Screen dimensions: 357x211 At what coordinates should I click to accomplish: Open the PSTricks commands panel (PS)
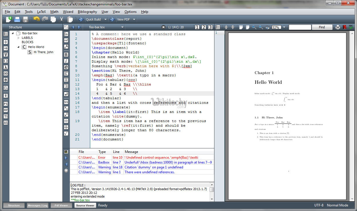6,104
